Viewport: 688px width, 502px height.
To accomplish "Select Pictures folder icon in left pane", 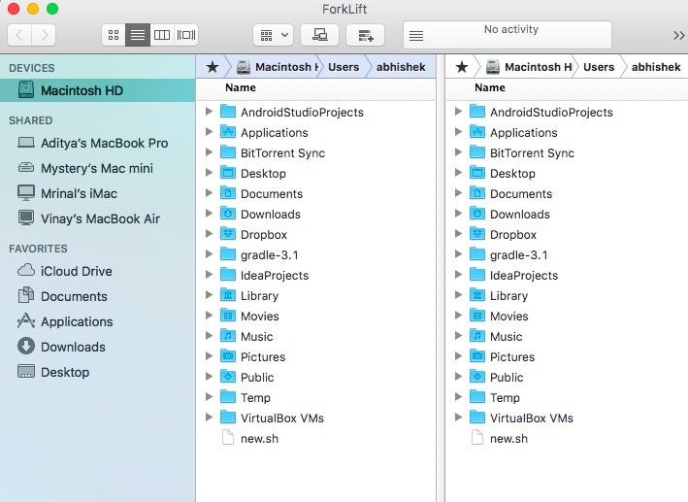I will [228, 356].
